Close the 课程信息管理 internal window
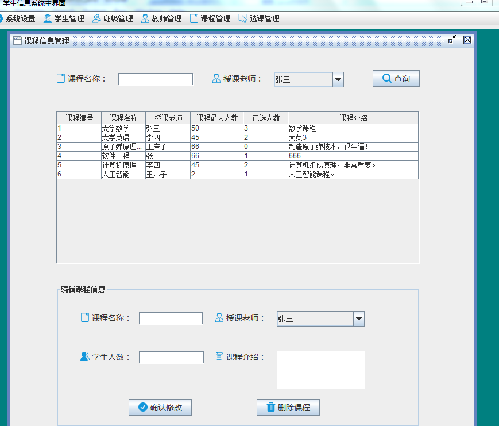499x426 pixels. (467, 40)
